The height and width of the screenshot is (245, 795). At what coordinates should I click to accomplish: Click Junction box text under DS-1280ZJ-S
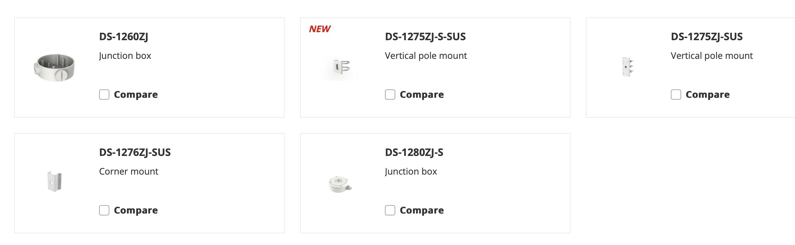(411, 171)
